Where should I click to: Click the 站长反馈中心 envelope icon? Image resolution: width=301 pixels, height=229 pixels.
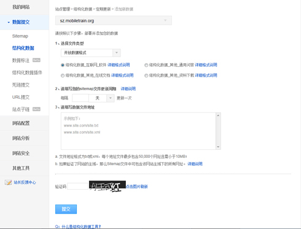[8, 182]
